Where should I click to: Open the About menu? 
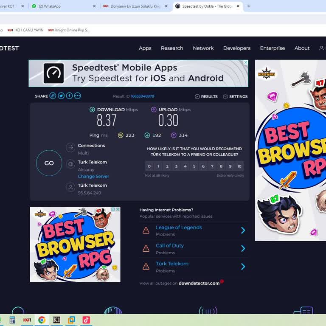(302, 48)
